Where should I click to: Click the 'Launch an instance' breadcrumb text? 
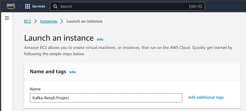pos(84,21)
